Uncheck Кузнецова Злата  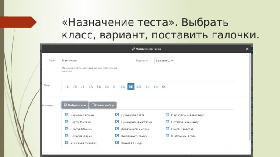[x=117, y=115]
